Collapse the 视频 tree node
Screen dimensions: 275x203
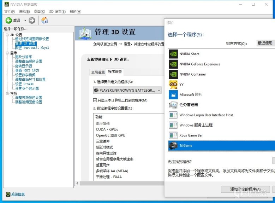point(7,93)
